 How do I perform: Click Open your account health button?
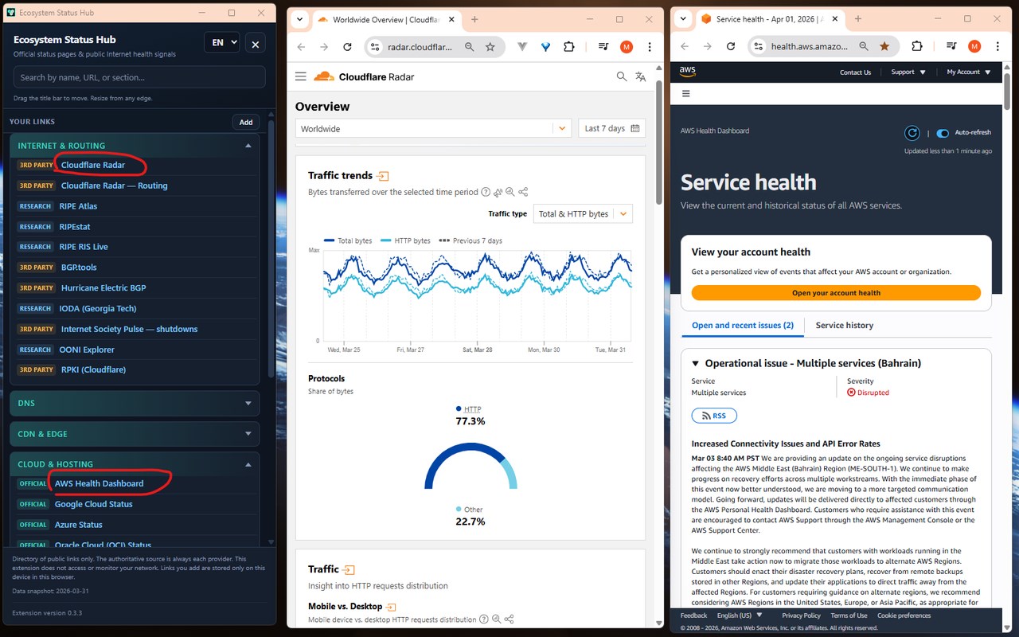[836, 293]
